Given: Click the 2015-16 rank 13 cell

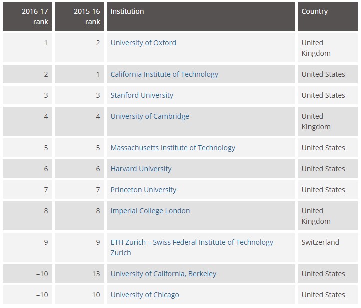Looking at the screenshot, I should 96,274.
